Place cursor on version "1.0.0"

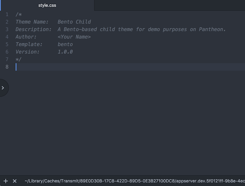[65, 52]
